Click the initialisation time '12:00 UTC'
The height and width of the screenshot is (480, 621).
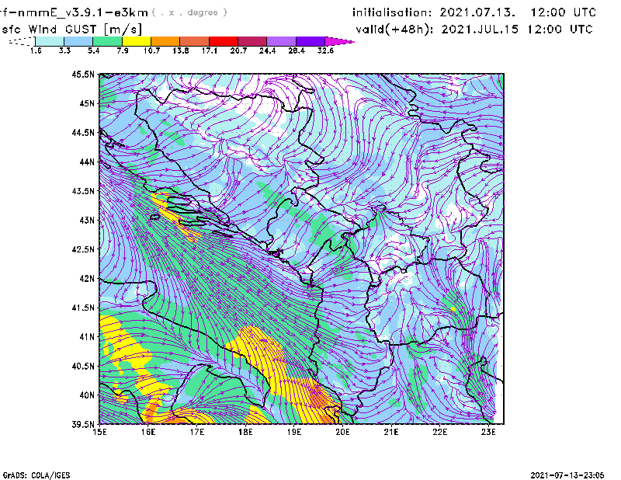click(x=563, y=12)
